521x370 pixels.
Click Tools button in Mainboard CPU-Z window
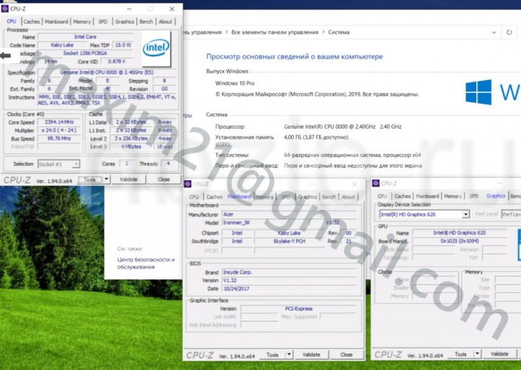coord(272,354)
